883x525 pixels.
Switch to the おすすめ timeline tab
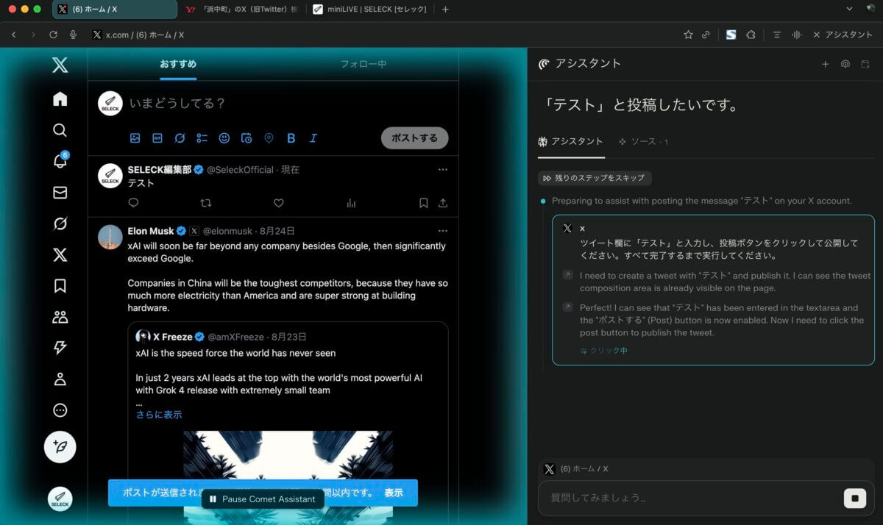pos(178,64)
